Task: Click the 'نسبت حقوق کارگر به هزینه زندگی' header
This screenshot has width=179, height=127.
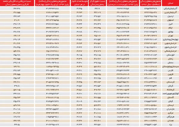Action: [97, 3]
